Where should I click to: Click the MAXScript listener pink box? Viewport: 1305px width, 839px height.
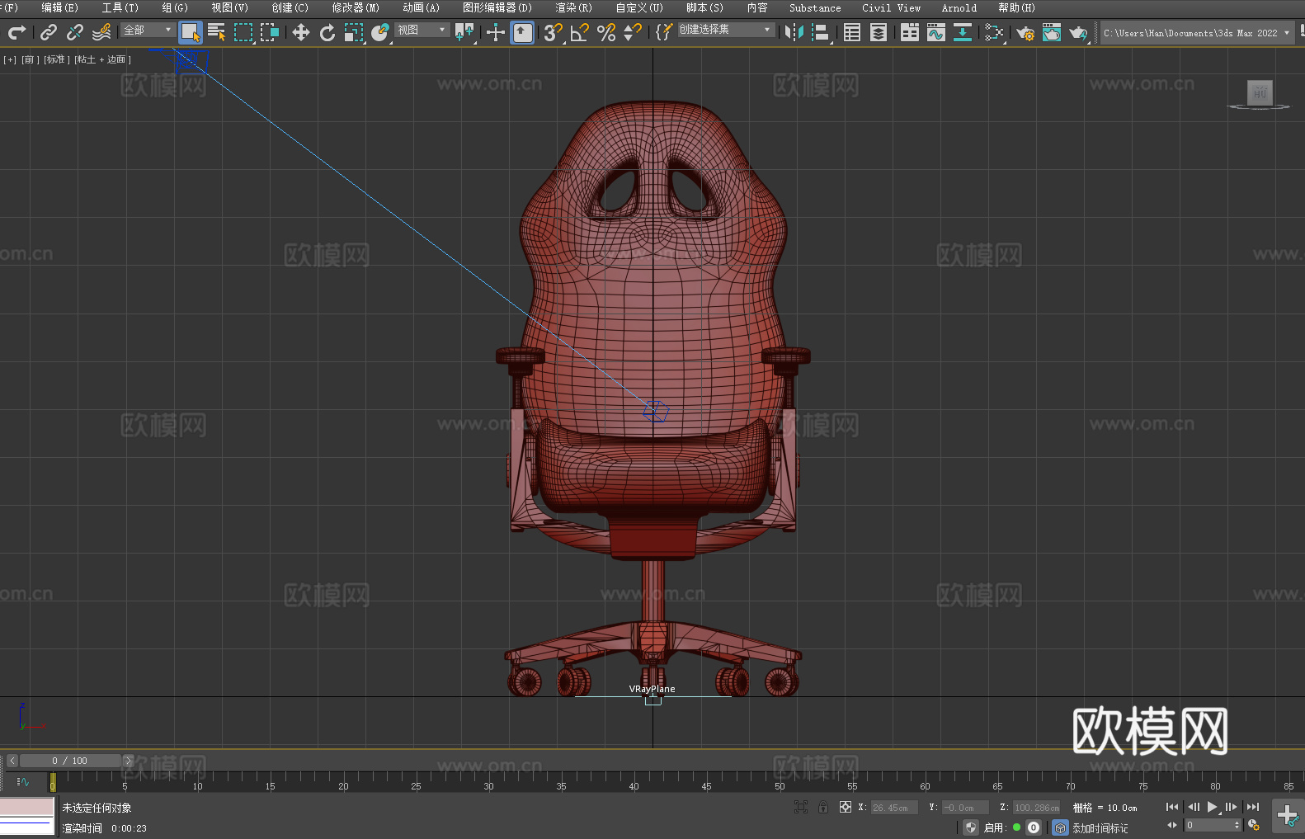pyautogui.click(x=27, y=807)
